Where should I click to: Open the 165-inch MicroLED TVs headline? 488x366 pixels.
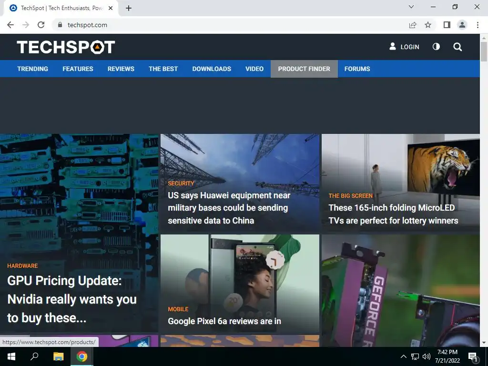tap(393, 214)
